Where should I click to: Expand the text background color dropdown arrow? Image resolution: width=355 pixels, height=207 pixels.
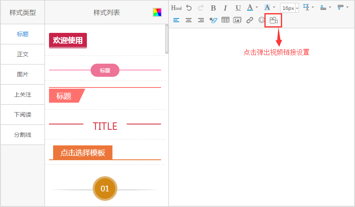[274, 7]
